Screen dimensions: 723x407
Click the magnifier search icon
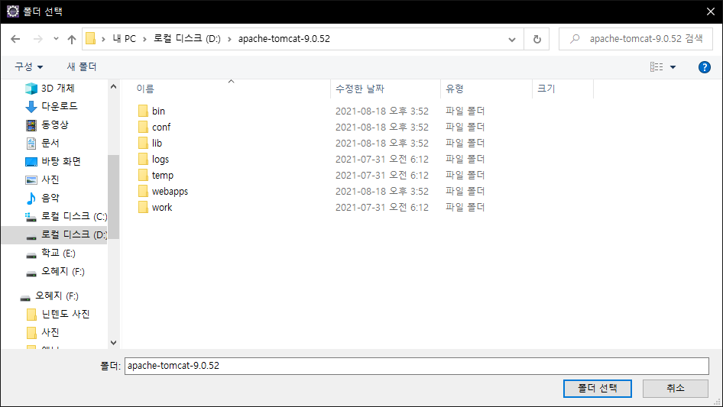pos(575,39)
